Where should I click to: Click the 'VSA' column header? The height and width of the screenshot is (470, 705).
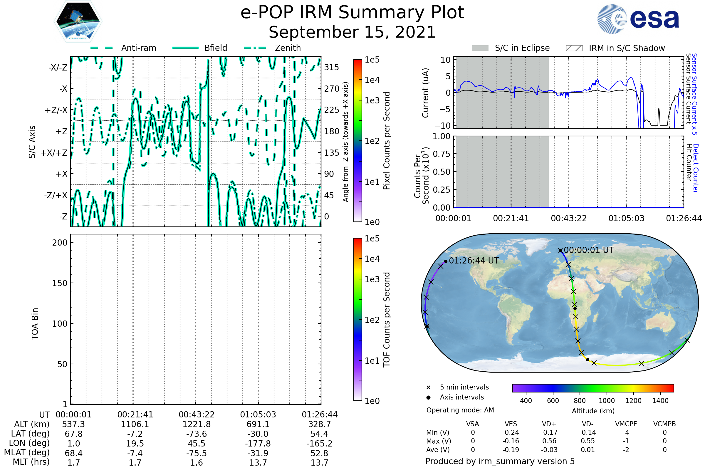[473, 424]
